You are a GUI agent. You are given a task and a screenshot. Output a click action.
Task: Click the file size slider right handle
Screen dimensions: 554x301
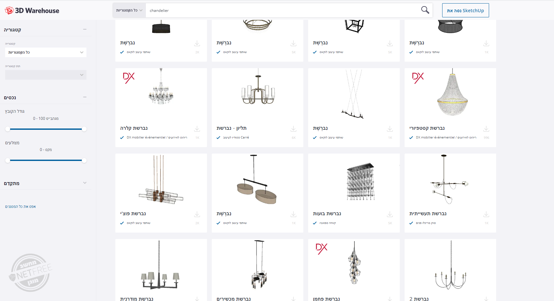pos(84,129)
